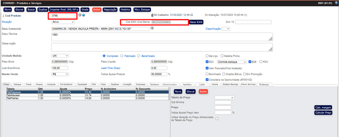Screen dimensions: 339x137
Task: Uncheck the Item Faturado checkbox
Action: [x=207, y=68]
